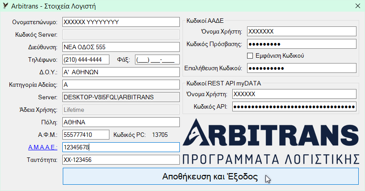Edit the Πόλη field showing ΑΘΗΝΑ
The height and width of the screenshot is (191, 365).
pos(121,122)
